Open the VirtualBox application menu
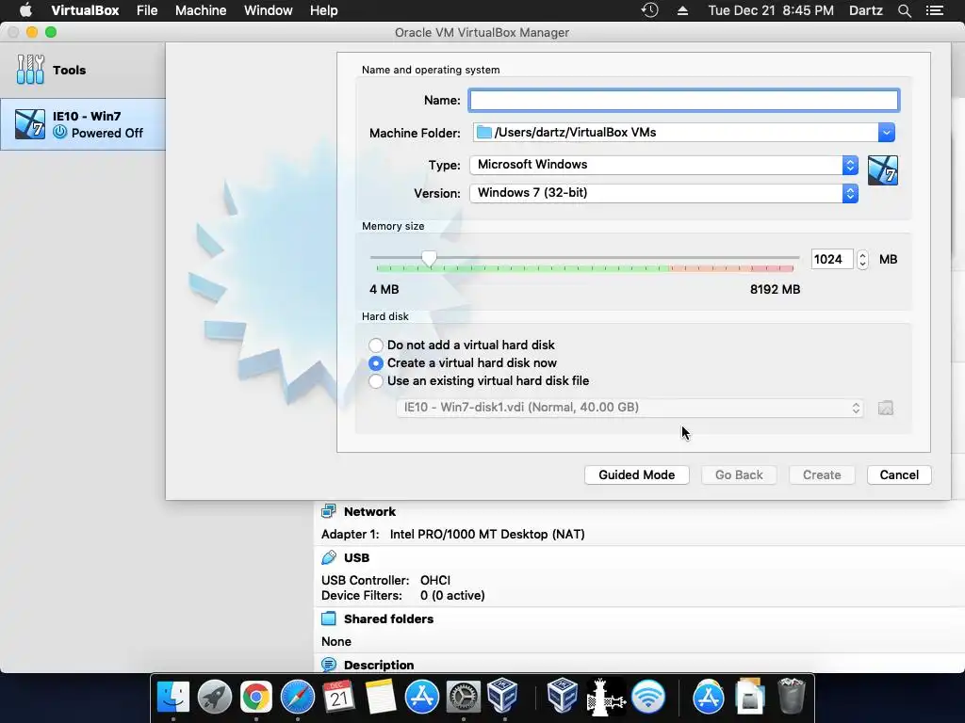This screenshot has width=965, height=723. [x=85, y=10]
